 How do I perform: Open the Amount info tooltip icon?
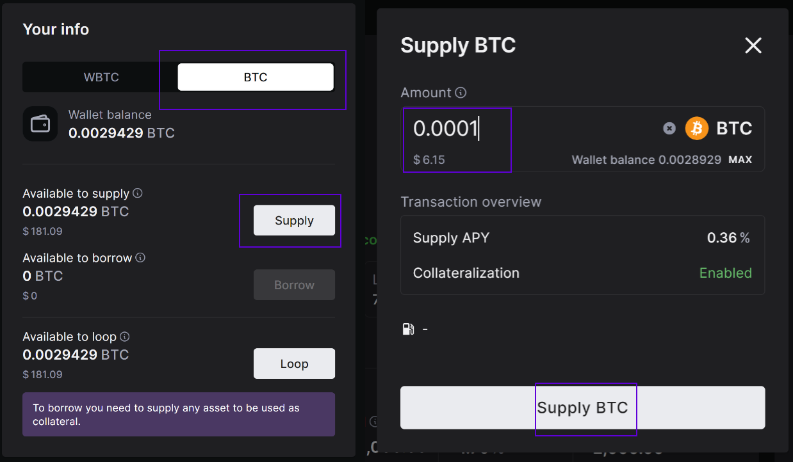coord(461,93)
